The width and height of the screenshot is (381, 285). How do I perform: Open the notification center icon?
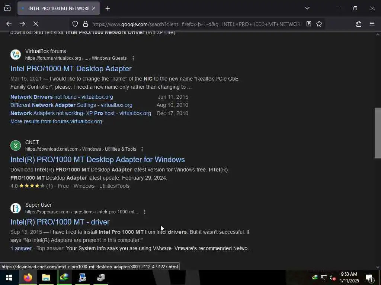tap(369, 278)
